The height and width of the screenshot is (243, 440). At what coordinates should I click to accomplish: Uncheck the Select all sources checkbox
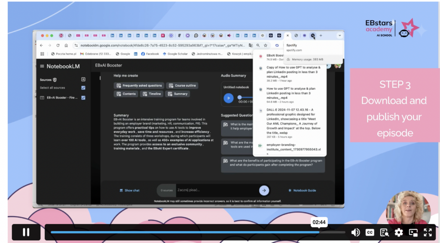click(83, 88)
